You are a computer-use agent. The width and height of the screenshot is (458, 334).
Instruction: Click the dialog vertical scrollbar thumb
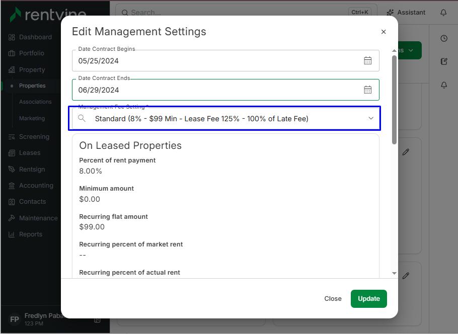394,99
